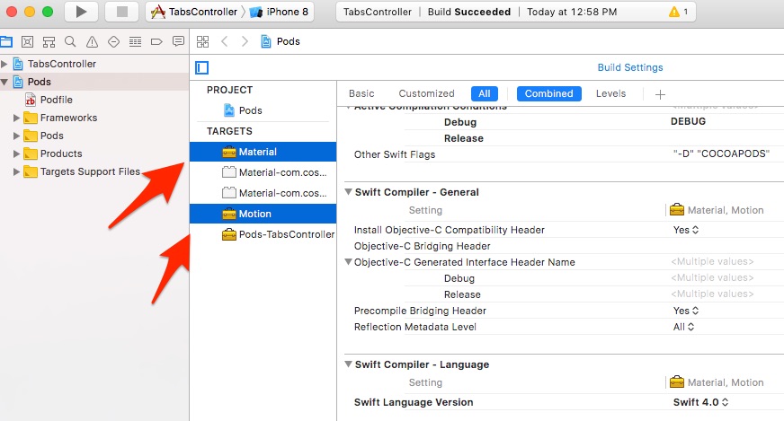Open the Breakpoint navigator icon

click(x=156, y=41)
